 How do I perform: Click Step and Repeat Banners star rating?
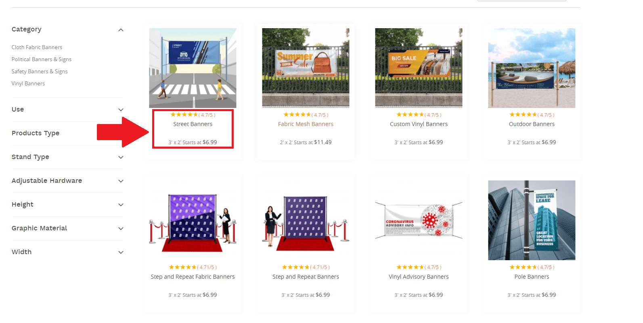click(x=306, y=267)
